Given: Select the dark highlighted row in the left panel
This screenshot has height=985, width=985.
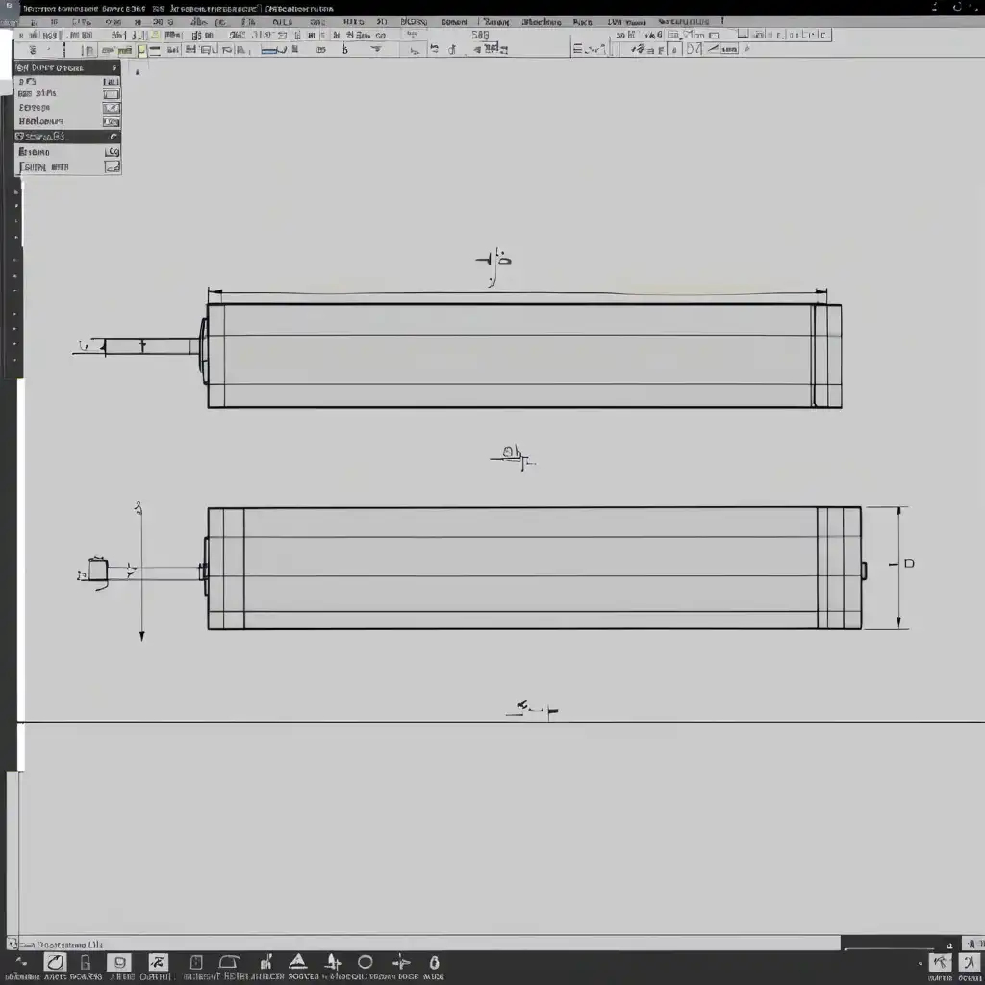Looking at the screenshot, I should pos(67,137).
